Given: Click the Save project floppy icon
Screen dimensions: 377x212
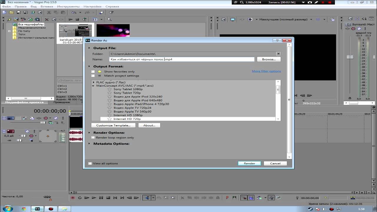Looking at the screenshot, I should click(19, 12).
